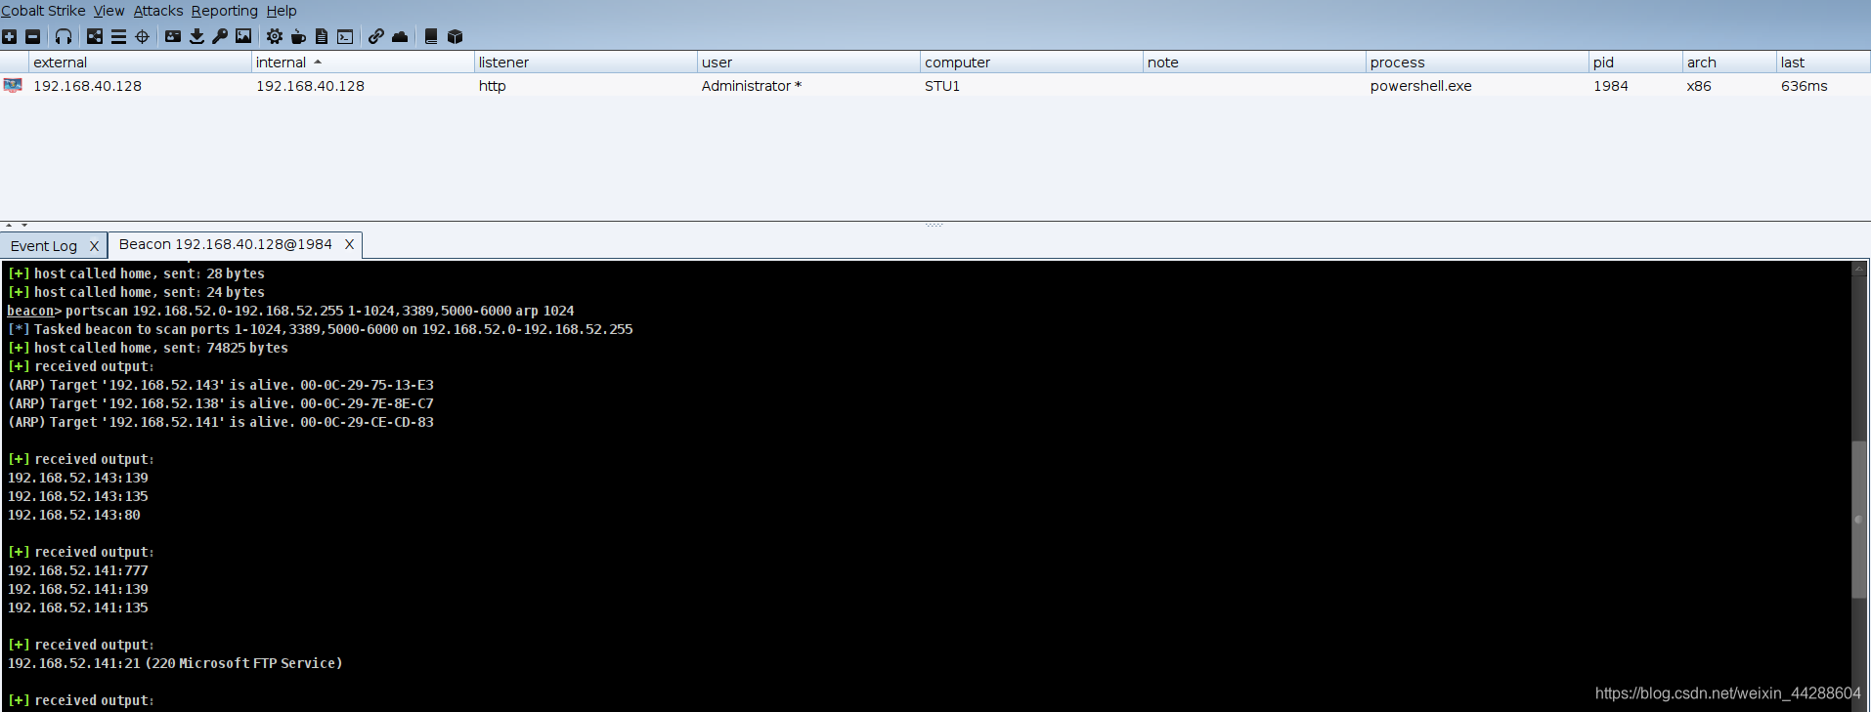Sort sessions by process column
The image size is (1871, 712).
click(1477, 63)
